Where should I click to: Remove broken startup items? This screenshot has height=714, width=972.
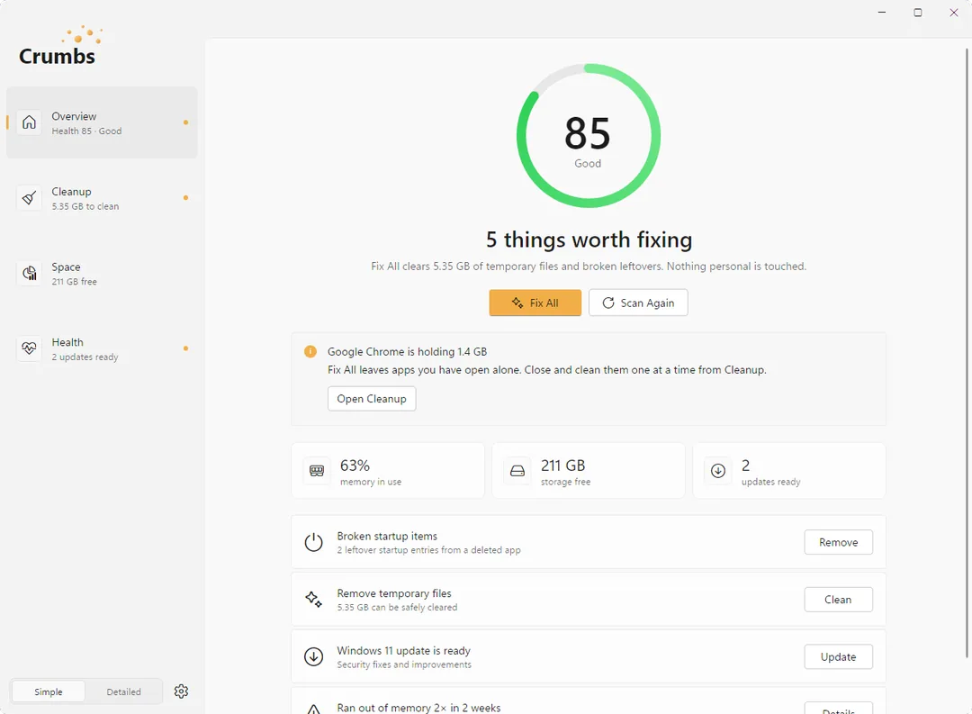(x=838, y=542)
